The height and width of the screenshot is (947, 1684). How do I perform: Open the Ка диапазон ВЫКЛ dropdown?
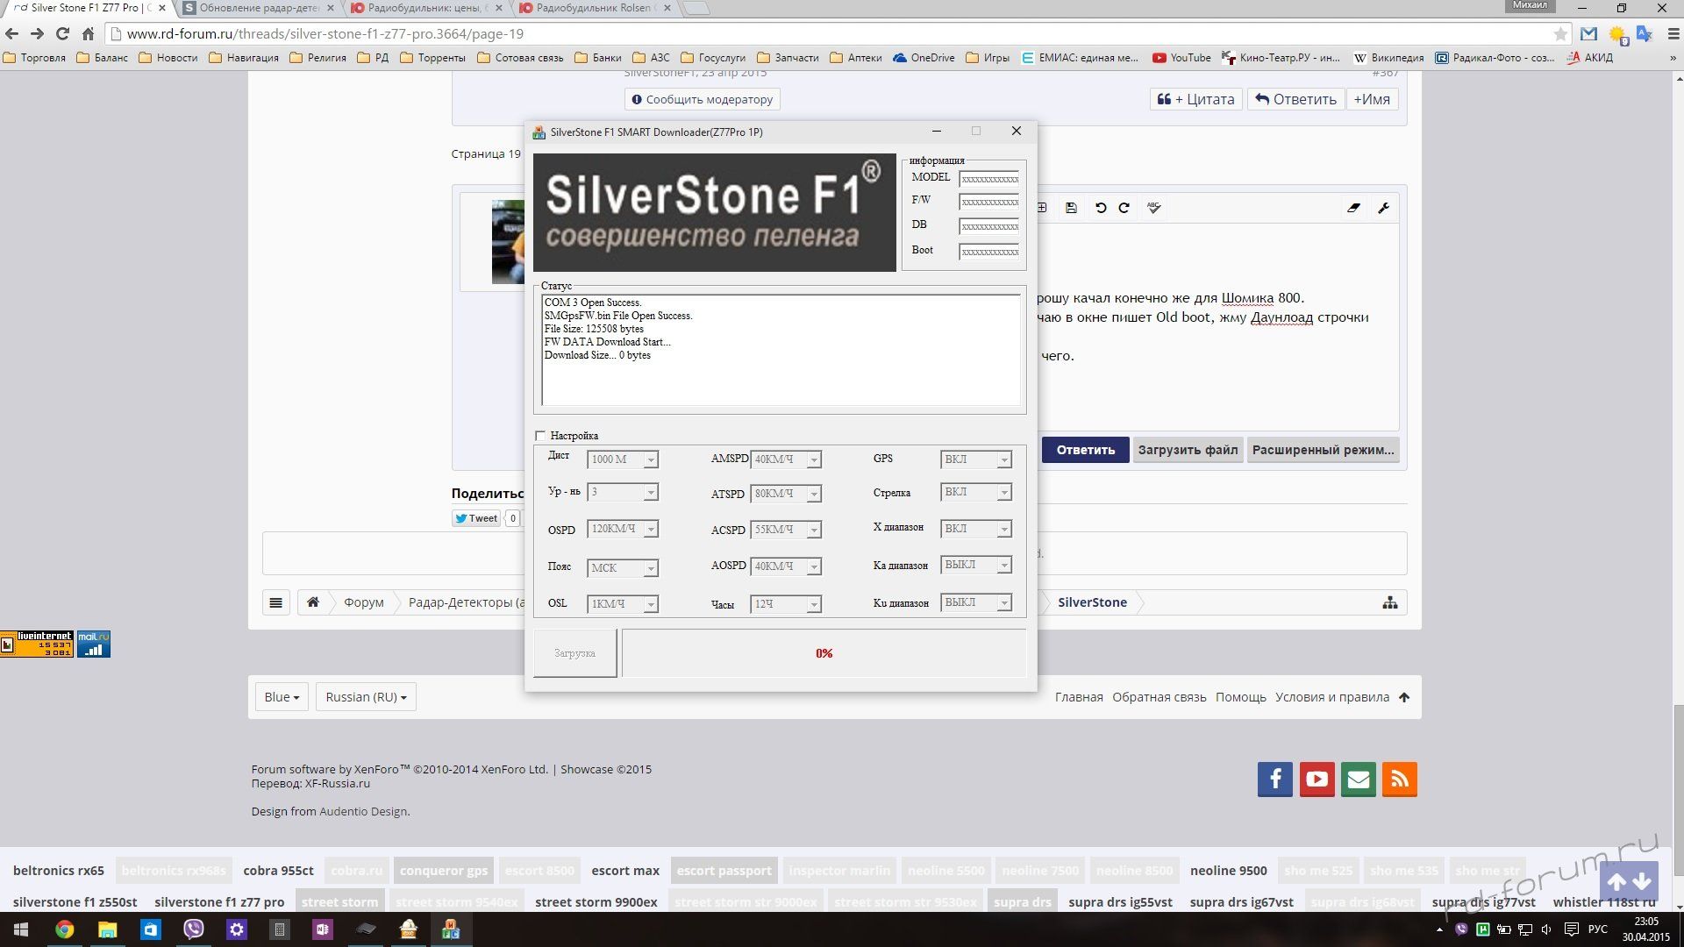(x=976, y=566)
